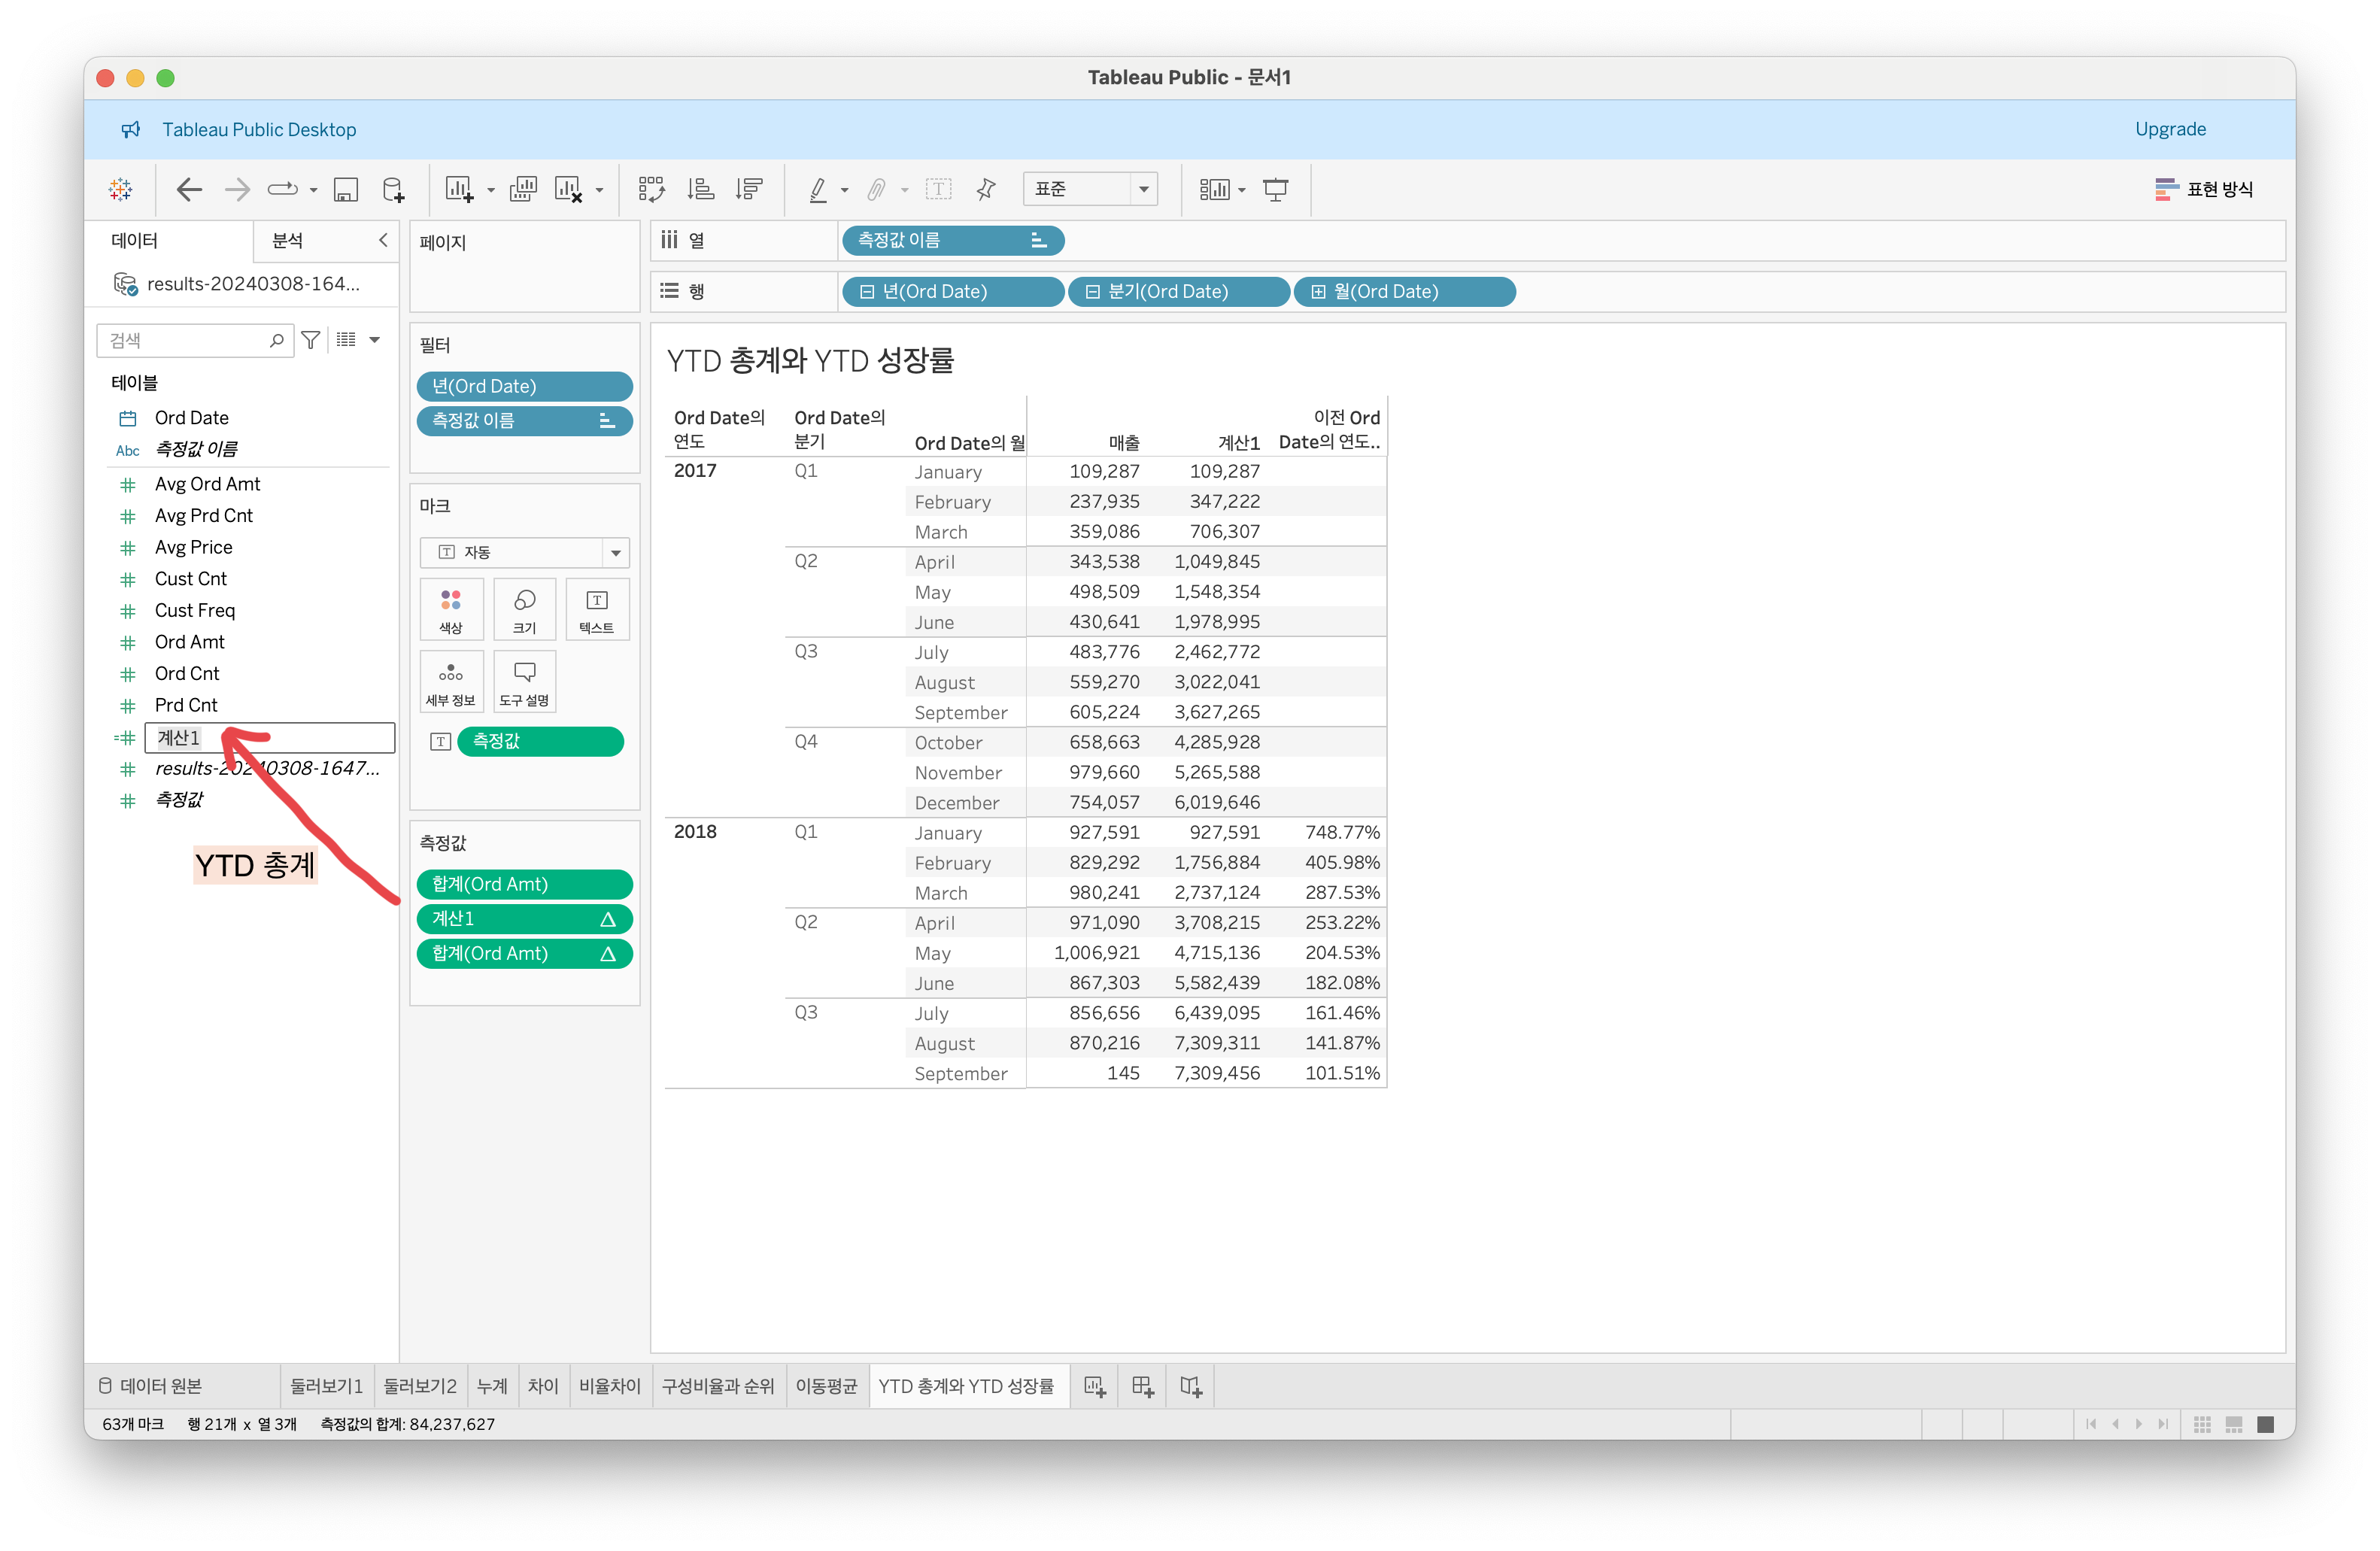Click the filter fields funnel icon
Viewport: 2380px width, 1551px height.
tap(311, 340)
